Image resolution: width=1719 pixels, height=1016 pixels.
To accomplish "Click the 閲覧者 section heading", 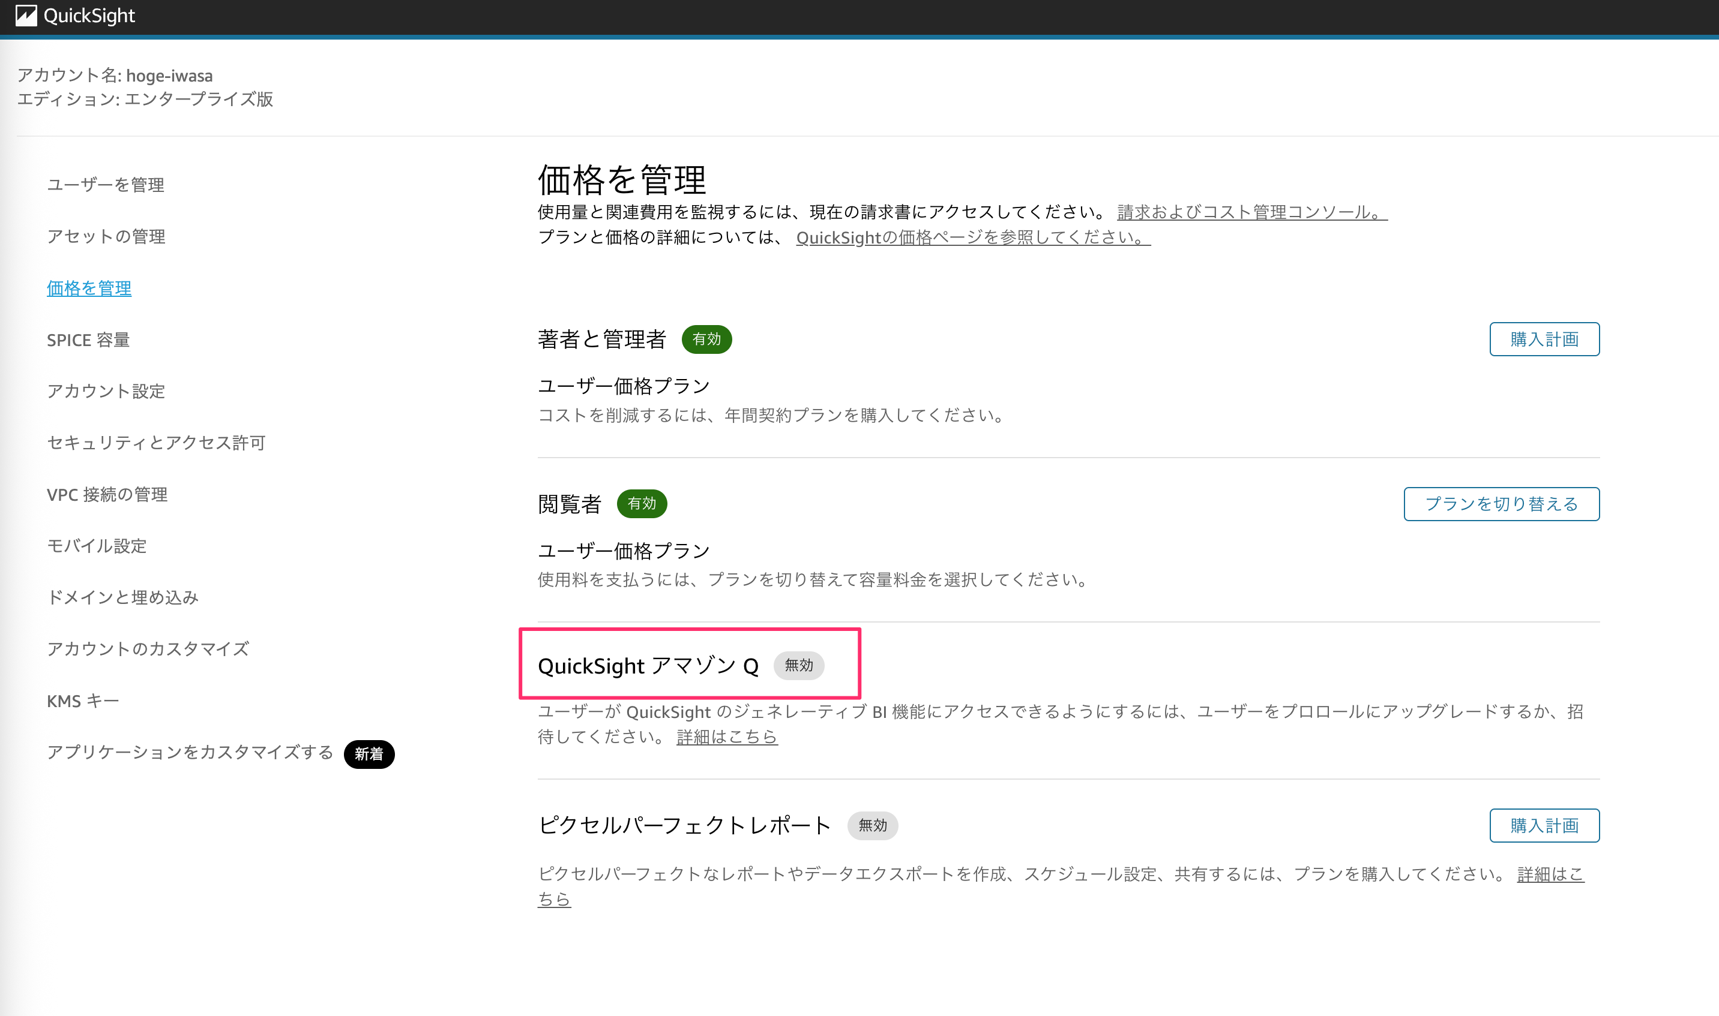I will (x=570, y=504).
